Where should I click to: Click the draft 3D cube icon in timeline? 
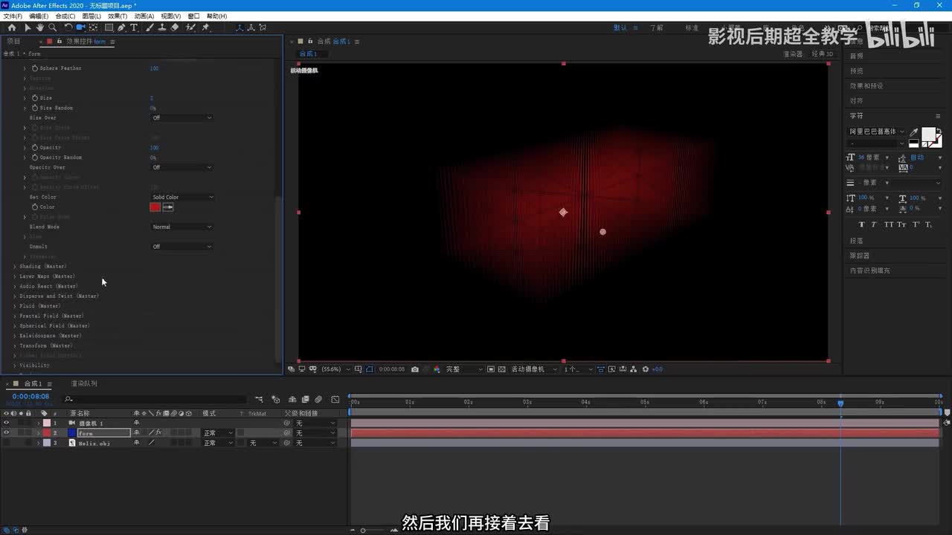[276, 399]
